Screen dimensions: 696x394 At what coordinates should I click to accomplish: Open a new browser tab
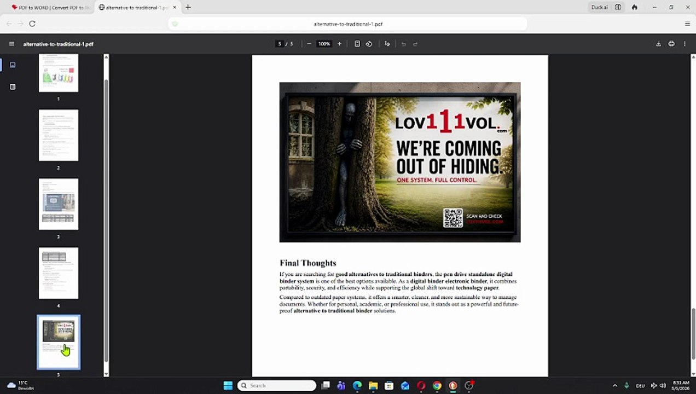click(188, 7)
